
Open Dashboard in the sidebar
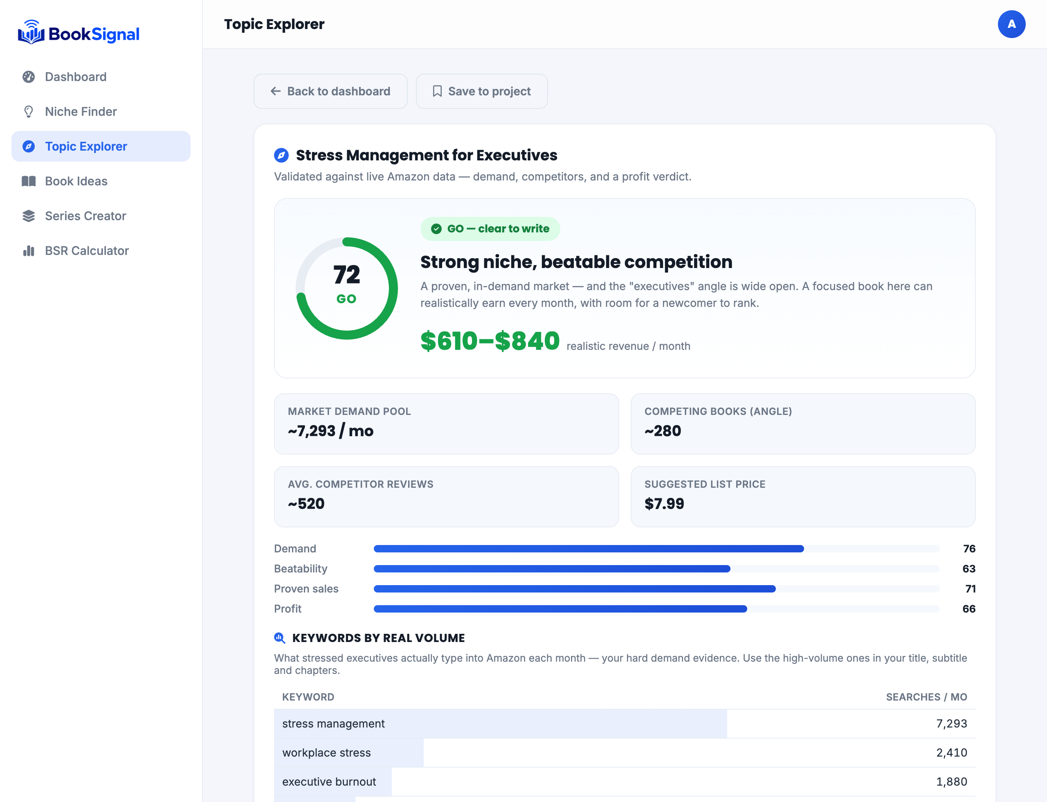pyautogui.click(x=101, y=77)
